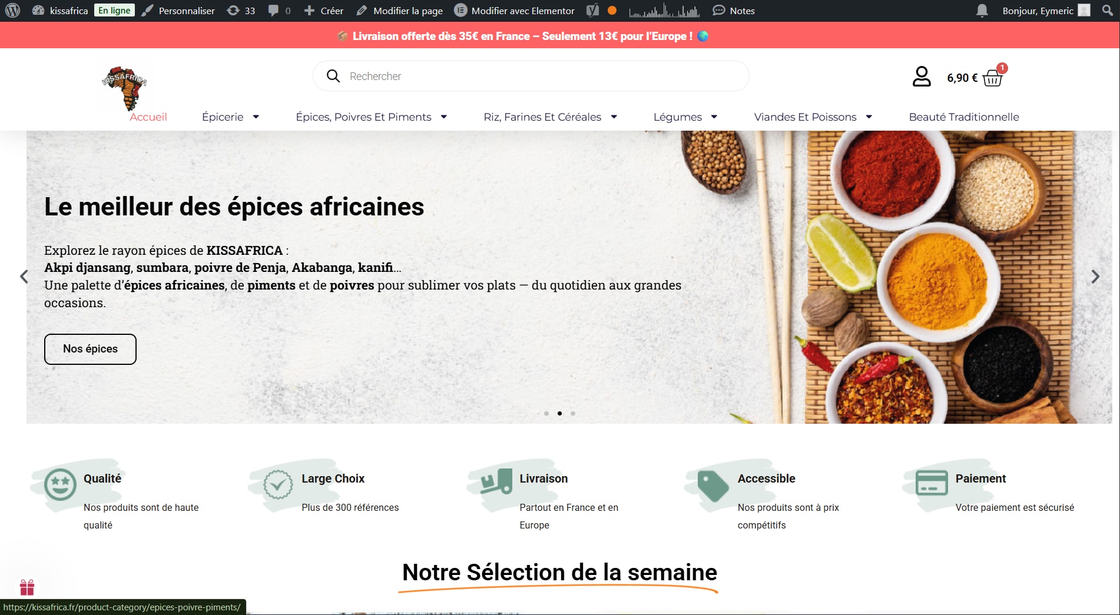Click Personnaliser in admin bar
1120x615 pixels.
tap(178, 11)
